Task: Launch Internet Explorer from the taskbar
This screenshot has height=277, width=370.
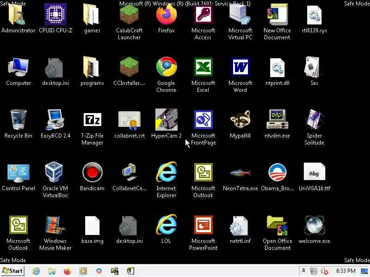Action: pyautogui.click(x=36, y=271)
